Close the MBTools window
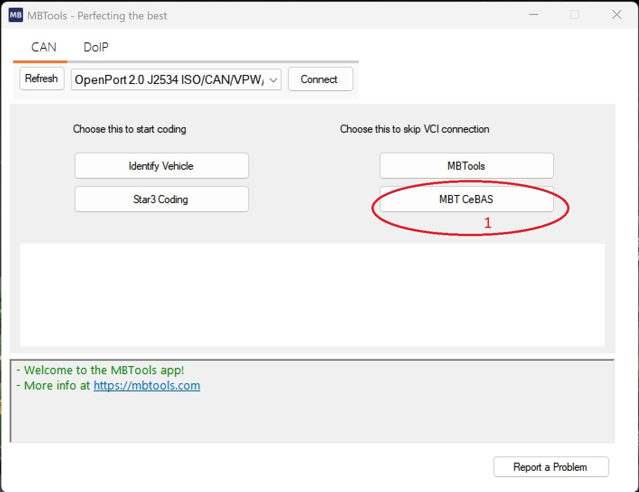The width and height of the screenshot is (639, 492). pos(616,15)
